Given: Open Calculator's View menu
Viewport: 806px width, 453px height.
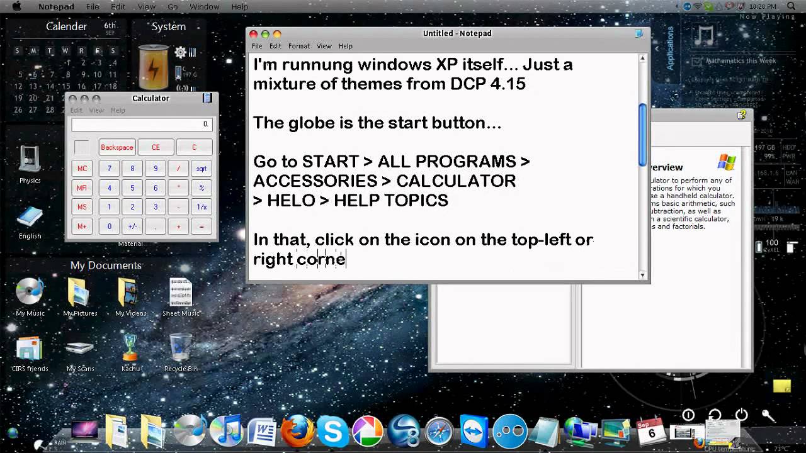Looking at the screenshot, I should click(x=96, y=110).
